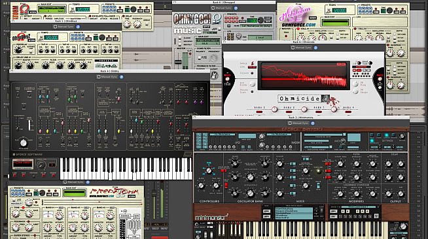The image size is (428, 239).
Task: Click the green display in Predatohm
Action: click(x=74, y=193)
